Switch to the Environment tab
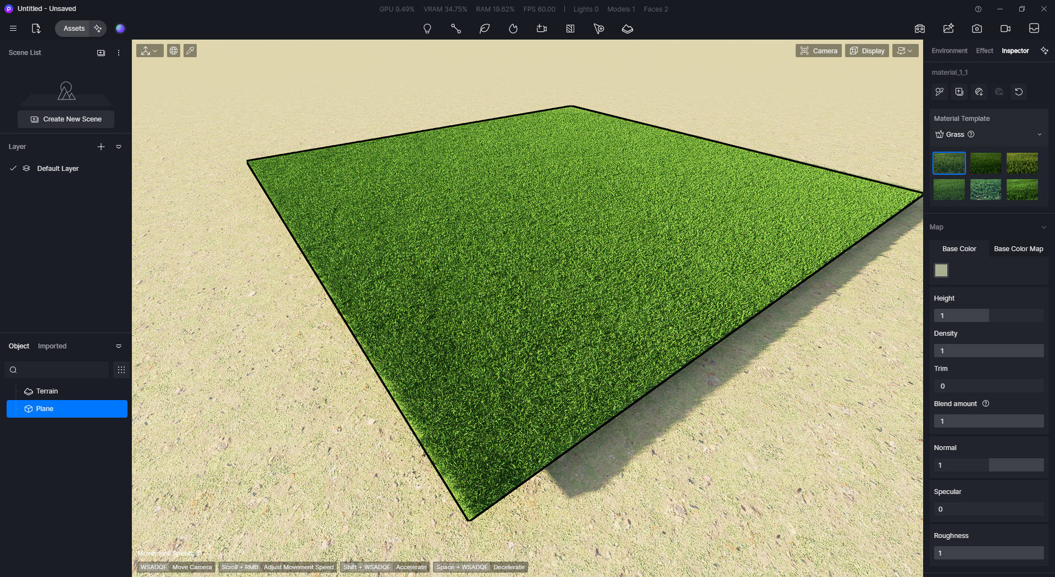Image resolution: width=1055 pixels, height=577 pixels. click(x=949, y=51)
